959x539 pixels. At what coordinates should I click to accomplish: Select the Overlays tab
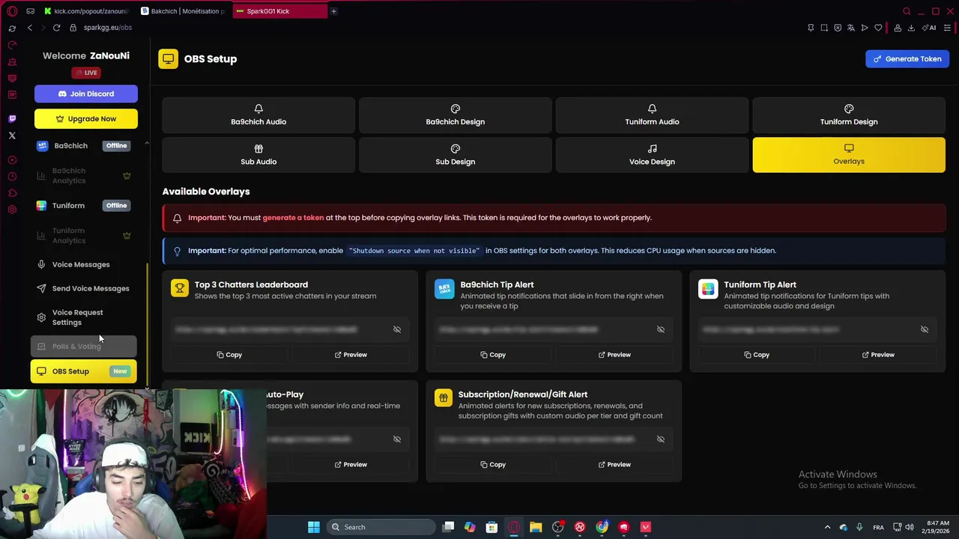click(x=849, y=155)
